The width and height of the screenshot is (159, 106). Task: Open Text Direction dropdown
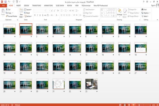tap(89, 10)
